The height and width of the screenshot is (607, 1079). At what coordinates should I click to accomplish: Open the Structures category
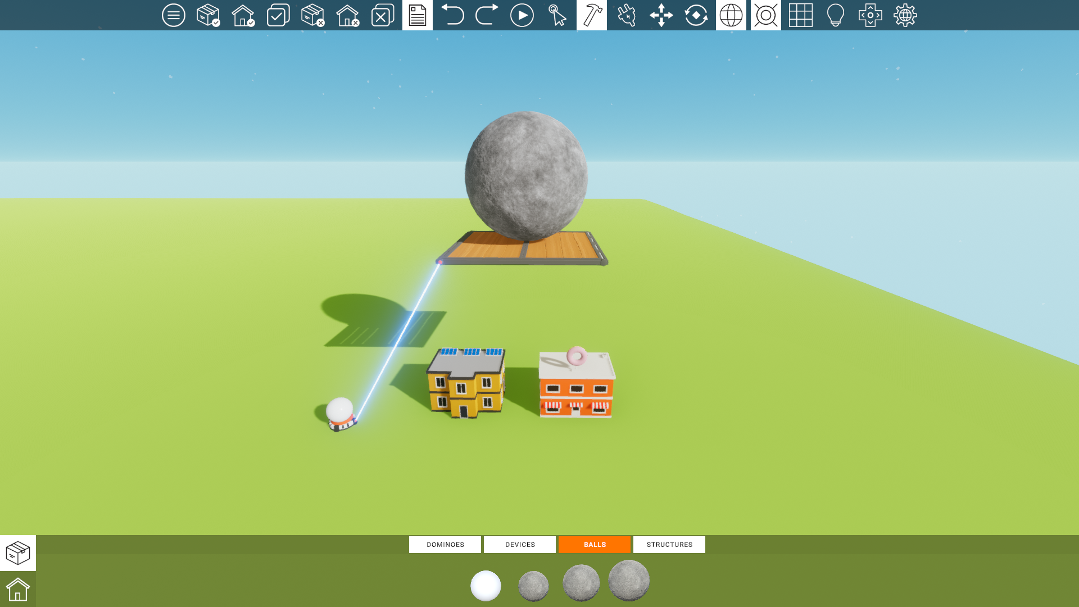(669, 545)
